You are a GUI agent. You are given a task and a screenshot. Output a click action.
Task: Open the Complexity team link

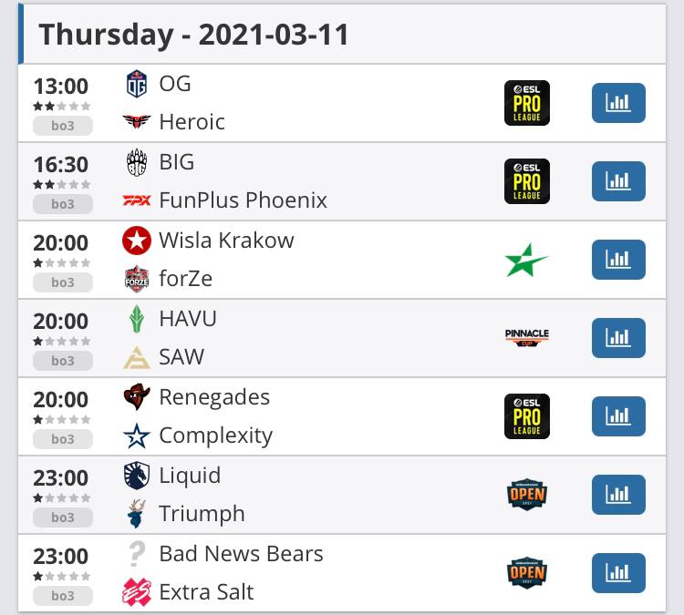[x=215, y=436]
